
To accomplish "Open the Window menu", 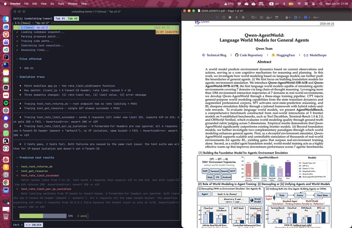I will 73,4.
